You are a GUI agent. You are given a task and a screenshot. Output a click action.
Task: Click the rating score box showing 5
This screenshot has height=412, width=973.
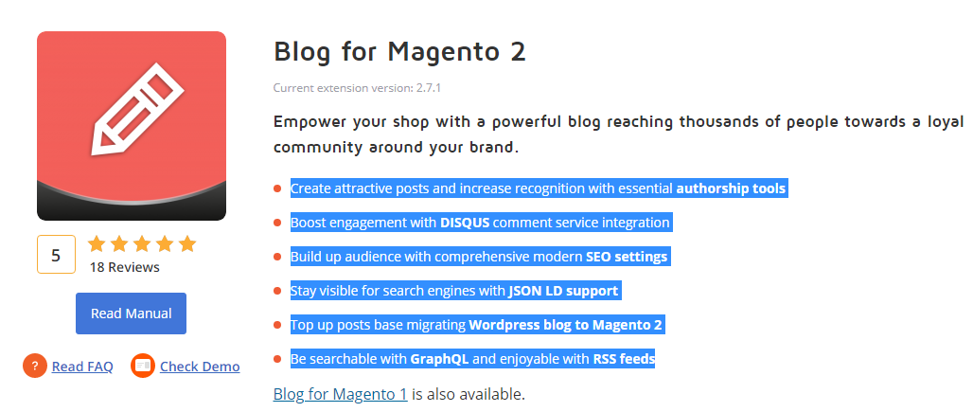[x=56, y=255]
